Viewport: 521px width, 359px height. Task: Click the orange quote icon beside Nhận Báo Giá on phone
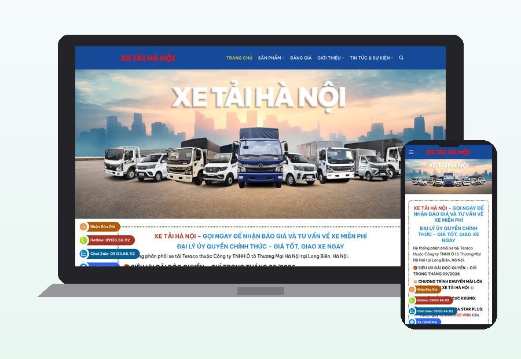pyautogui.click(x=412, y=290)
